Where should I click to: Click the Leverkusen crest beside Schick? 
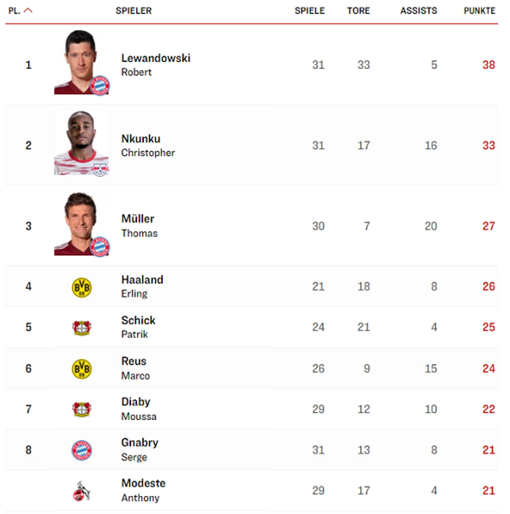pos(81,328)
